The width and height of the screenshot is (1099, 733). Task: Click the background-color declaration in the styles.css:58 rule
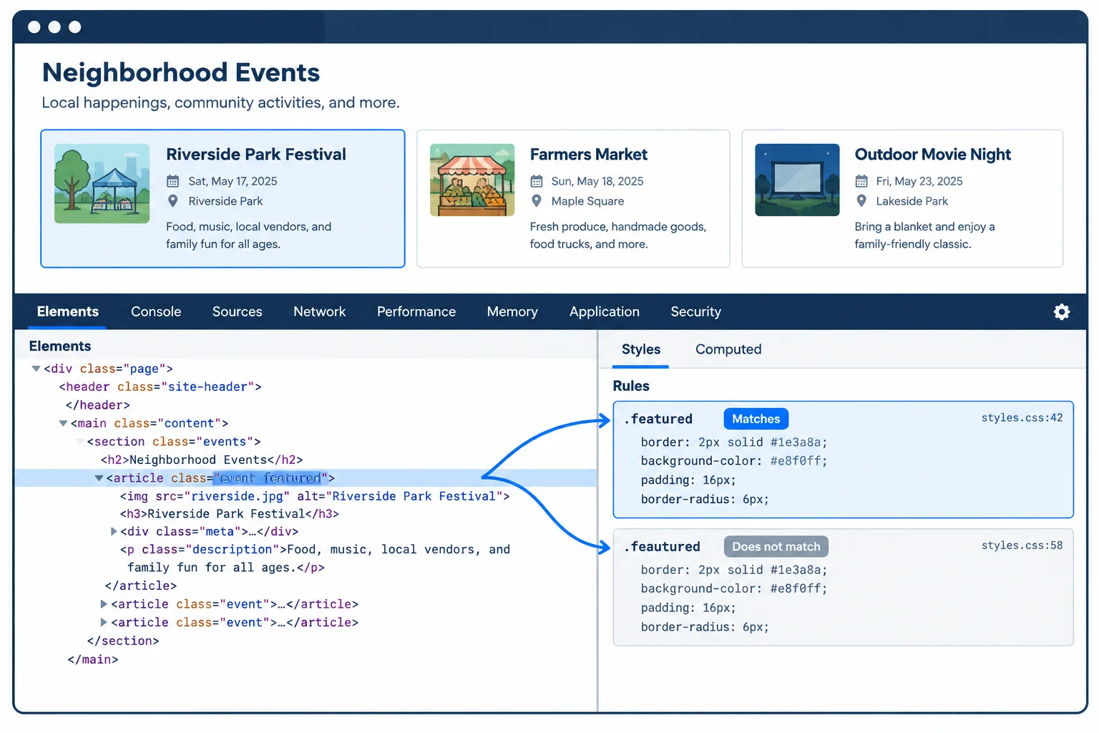coord(734,588)
